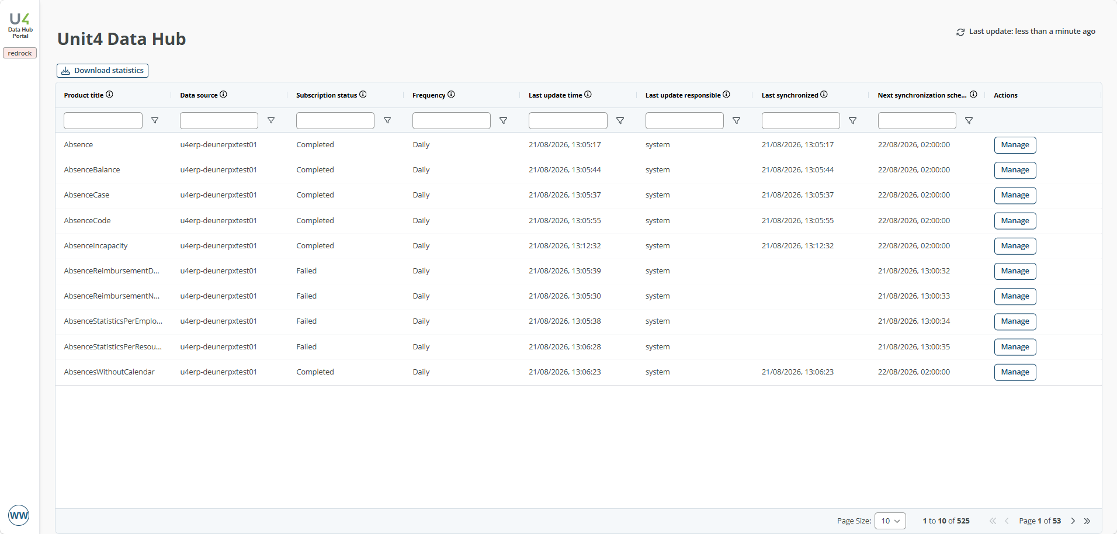
Task: Go to the previous page arrow
Action: pos(1007,521)
